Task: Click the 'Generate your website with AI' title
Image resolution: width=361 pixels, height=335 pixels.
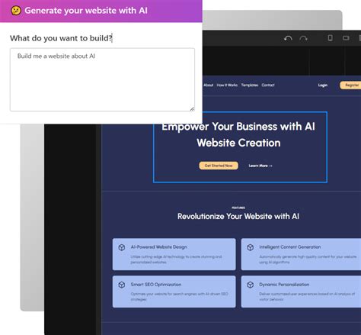Action: pyautogui.click(x=86, y=11)
